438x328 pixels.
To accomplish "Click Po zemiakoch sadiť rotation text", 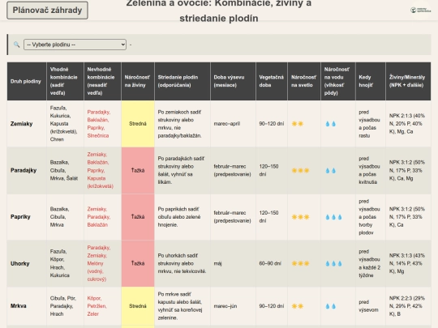I will [180, 124].
